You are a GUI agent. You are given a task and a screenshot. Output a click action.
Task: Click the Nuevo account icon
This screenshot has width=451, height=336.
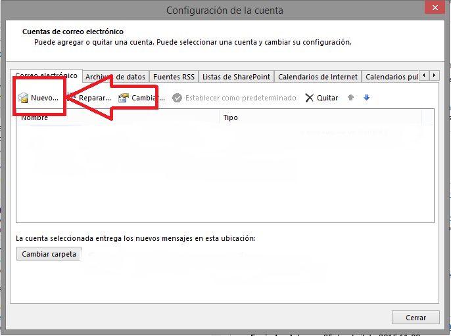[23, 98]
